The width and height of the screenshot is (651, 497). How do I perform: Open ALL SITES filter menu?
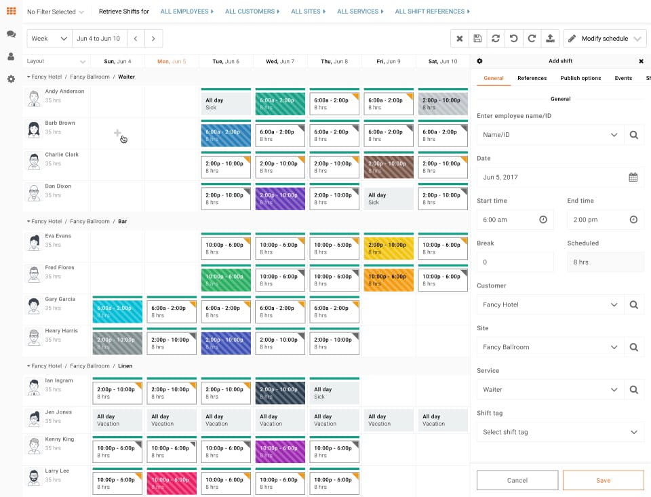pyautogui.click(x=309, y=12)
